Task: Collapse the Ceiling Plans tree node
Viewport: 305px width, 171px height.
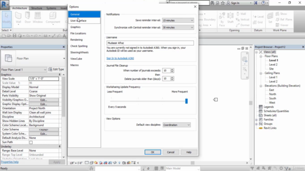Action: click(261, 73)
